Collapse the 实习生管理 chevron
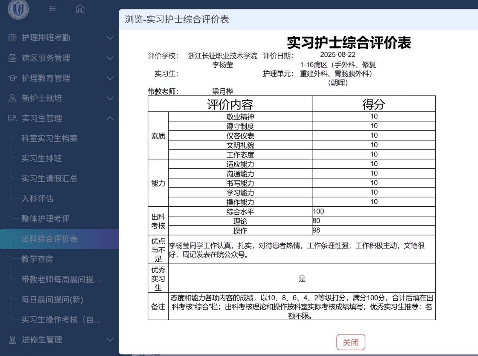The width and height of the screenshot is (478, 356). (x=110, y=118)
